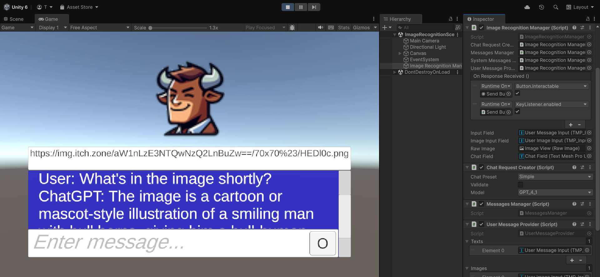Viewport: 600px width, 277px height.
Task: Open Unity Cloud services icon
Action: (x=527, y=7)
